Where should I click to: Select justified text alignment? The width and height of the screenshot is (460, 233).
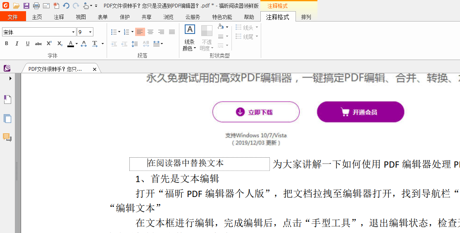pyautogui.click(x=172, y=32)
